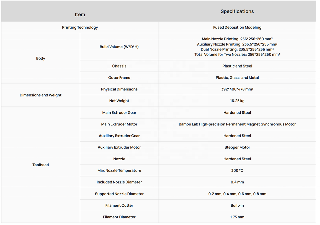The width and height of the screenshot is (320, 225).
Task: Click the Supported Nozzle Diameter label
Action: point(119,194)
